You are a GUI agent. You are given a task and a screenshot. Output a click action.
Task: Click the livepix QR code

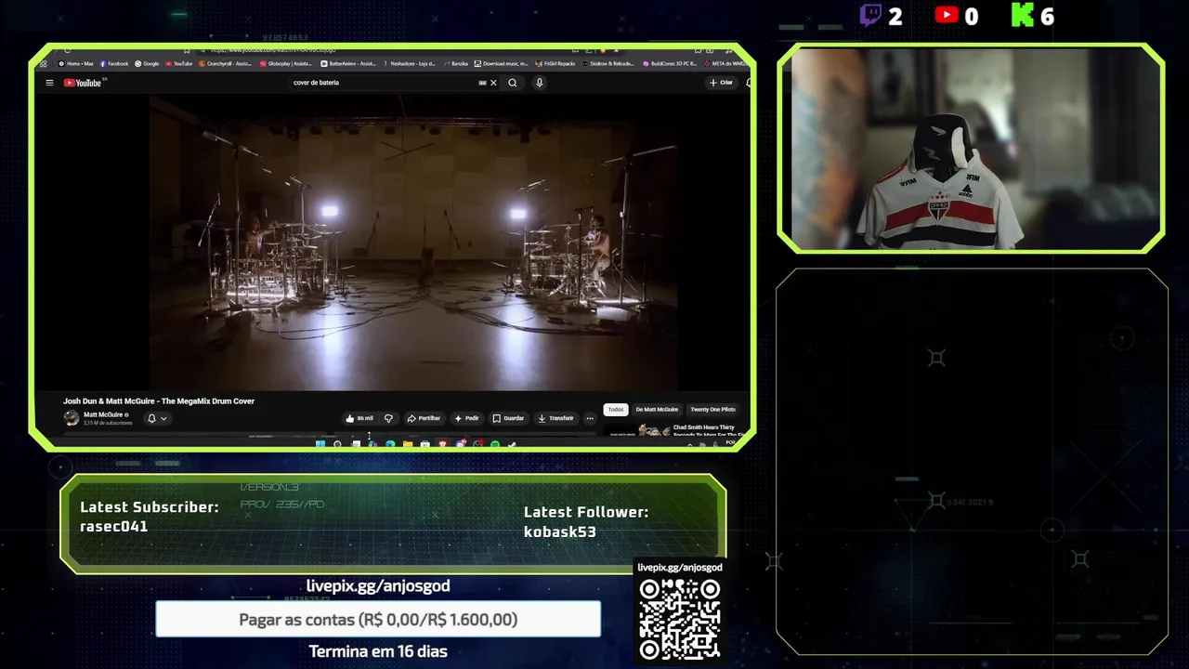(680, 619)
